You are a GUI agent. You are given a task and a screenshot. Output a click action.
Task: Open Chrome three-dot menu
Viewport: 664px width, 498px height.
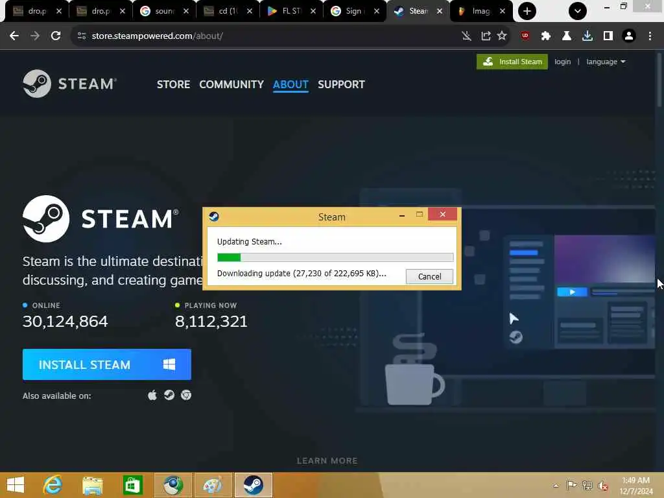[650, 36]
